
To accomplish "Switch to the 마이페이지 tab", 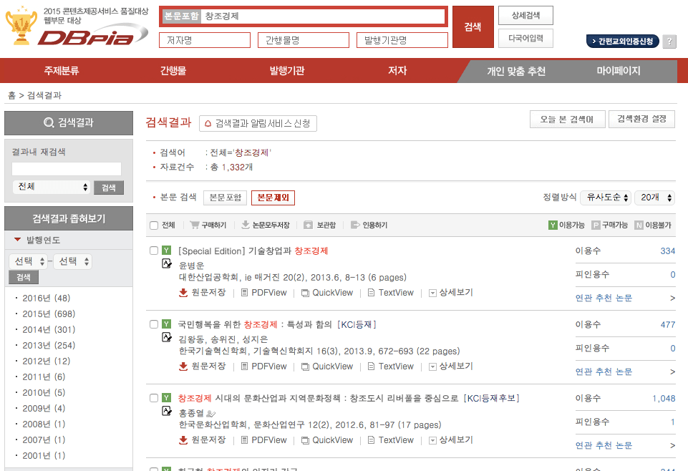I will coord(619,71).
